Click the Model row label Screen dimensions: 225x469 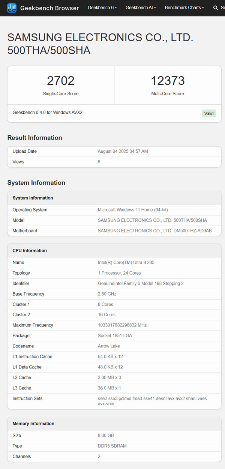(x=19, y=221)
